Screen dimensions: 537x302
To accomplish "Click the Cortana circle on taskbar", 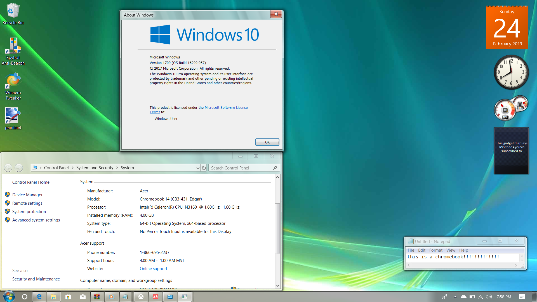I will coord(25,297).
